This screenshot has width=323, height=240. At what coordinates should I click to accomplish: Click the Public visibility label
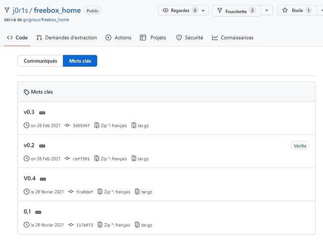click(92, 11)
